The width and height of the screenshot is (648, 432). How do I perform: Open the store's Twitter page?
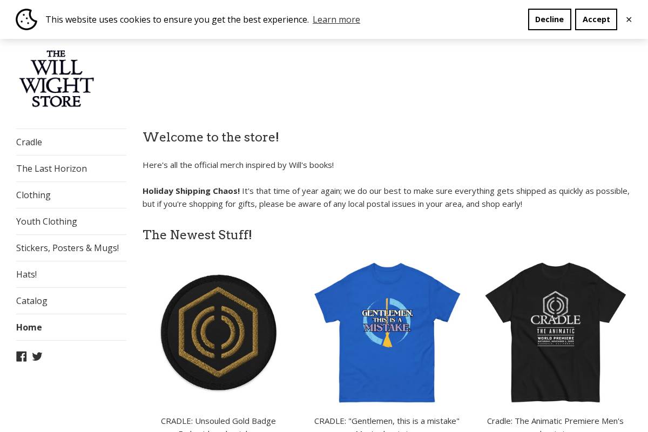[x=37, y=356]
